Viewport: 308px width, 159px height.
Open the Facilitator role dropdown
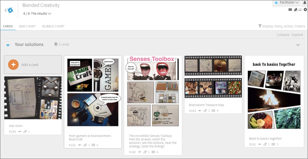click(287, 3)
